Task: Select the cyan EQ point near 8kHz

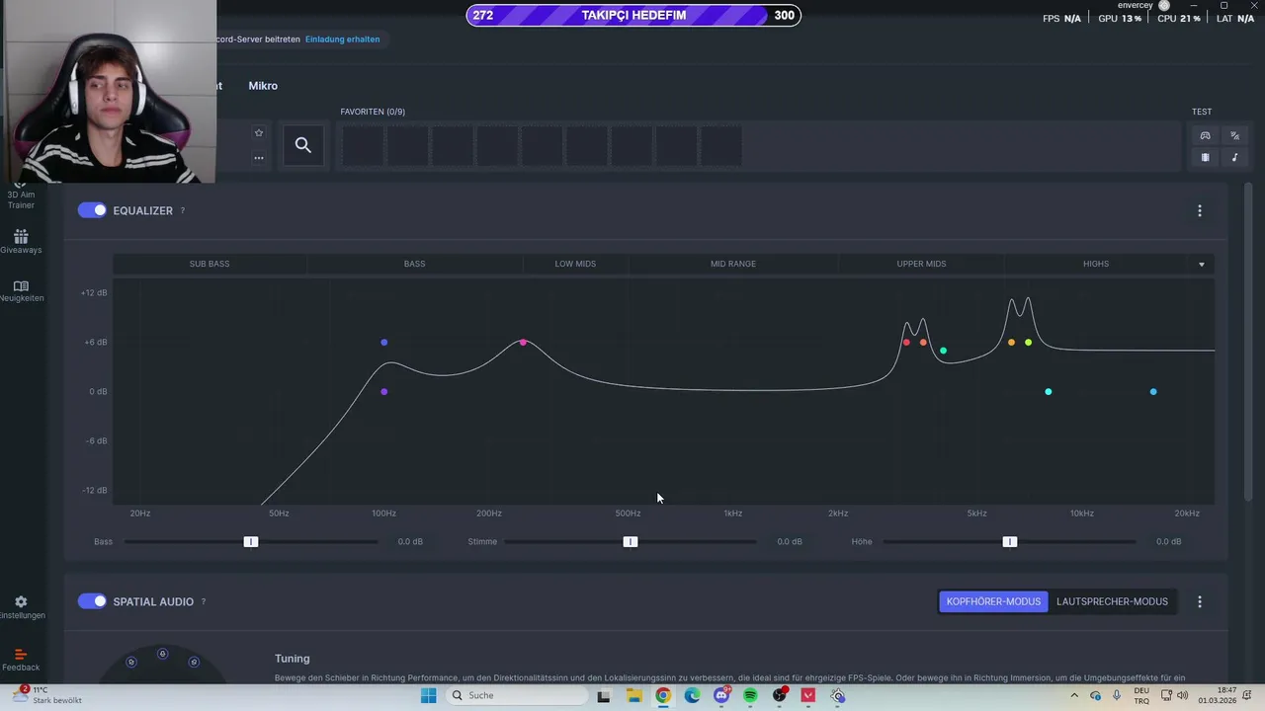Action: [1049, 392]
